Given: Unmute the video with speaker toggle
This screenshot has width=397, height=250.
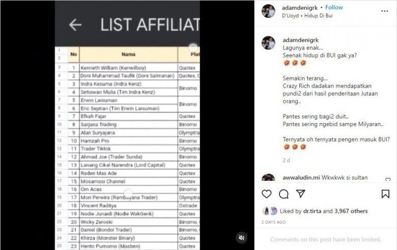Looking at the screenshot, I should click(242, 238).
